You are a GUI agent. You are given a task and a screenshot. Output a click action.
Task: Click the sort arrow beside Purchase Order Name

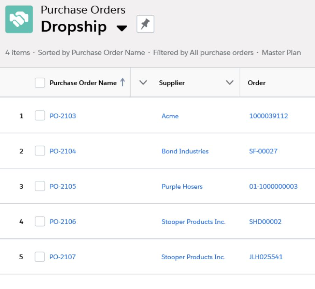click(x=123, y=82)
